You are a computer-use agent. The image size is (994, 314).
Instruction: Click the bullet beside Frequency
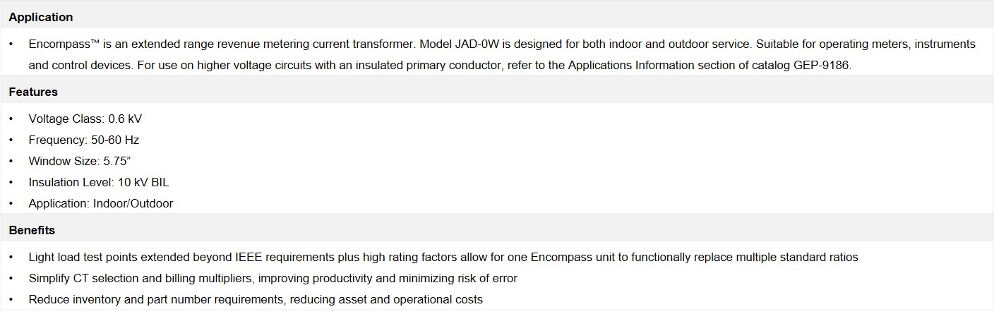pyautogui.click(x=11, y=140)
